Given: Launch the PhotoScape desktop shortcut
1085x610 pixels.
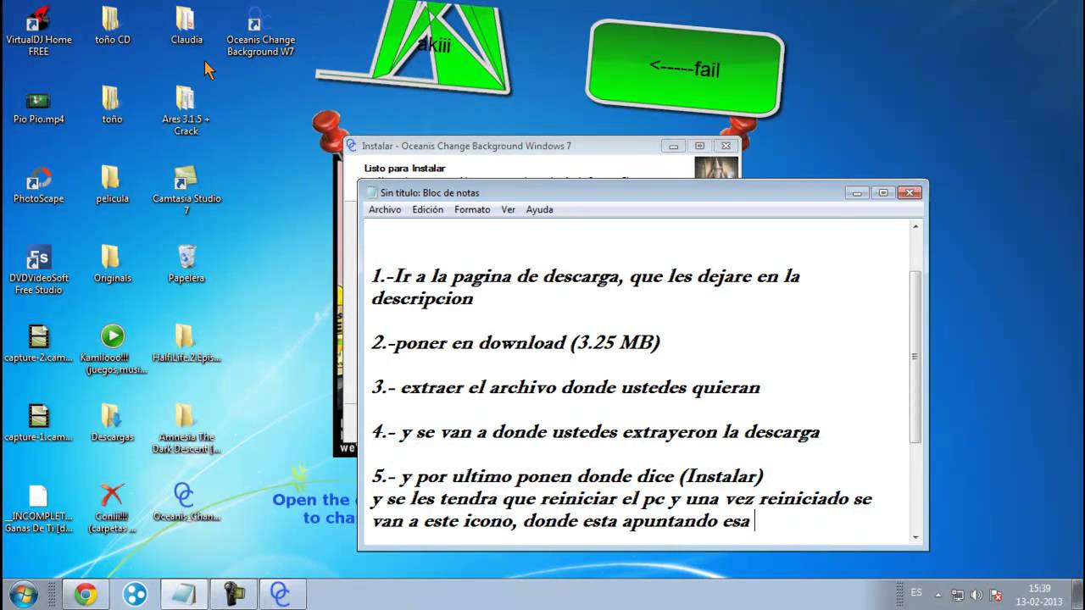Looking at the screenshot, I should pos(38,185).
